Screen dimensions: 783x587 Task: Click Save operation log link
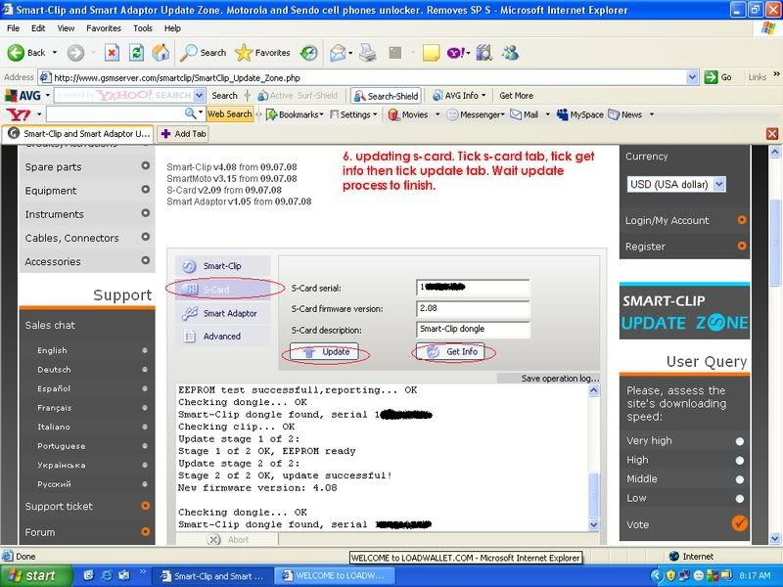560,379
